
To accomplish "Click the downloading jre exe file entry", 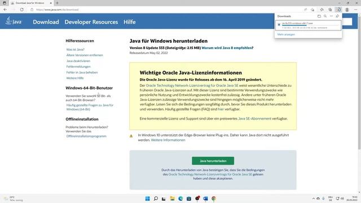I will point(309,25).
